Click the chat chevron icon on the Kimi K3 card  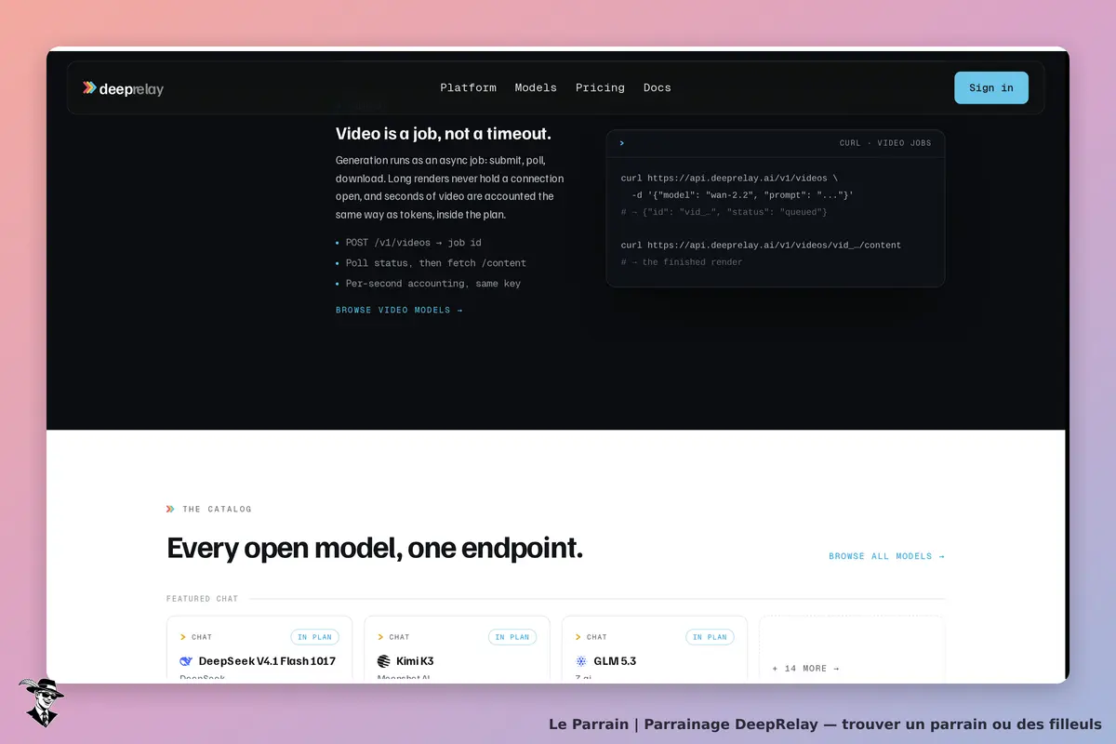coord(380,637)
